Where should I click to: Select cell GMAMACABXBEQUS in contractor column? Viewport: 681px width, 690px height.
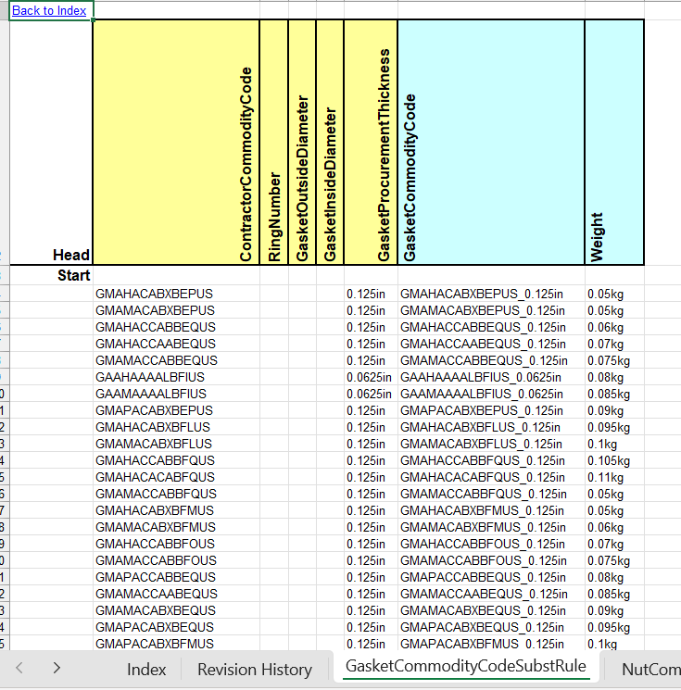(176, 610)
